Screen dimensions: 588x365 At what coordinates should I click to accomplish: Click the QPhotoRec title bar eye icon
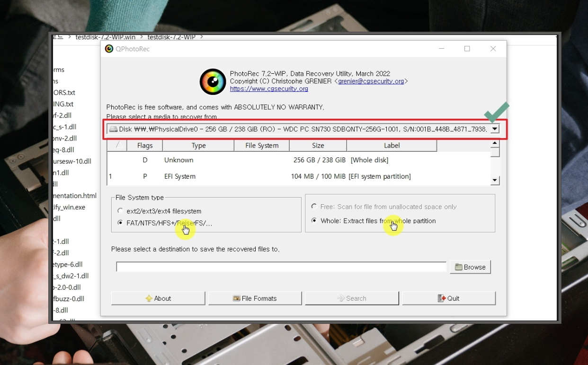(x=109, y=49)
